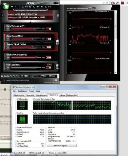Toggle the Core/Shader clock link icon

(57, 42)
